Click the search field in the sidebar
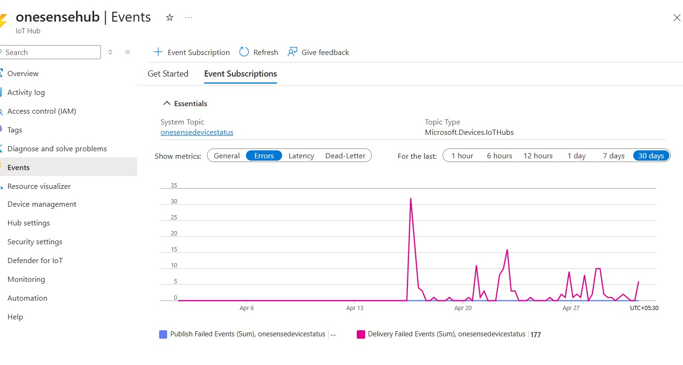 [x=50, y=52]
